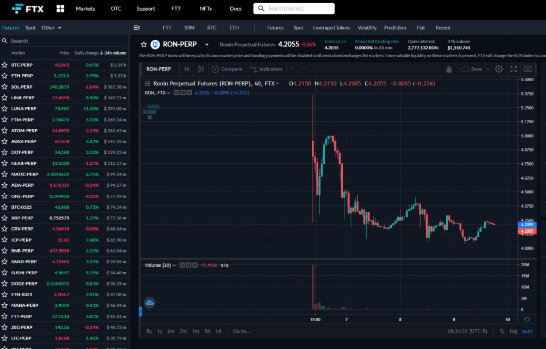Open the Markets top menu
The image size is (546, 349).
(x=85, y=9)
